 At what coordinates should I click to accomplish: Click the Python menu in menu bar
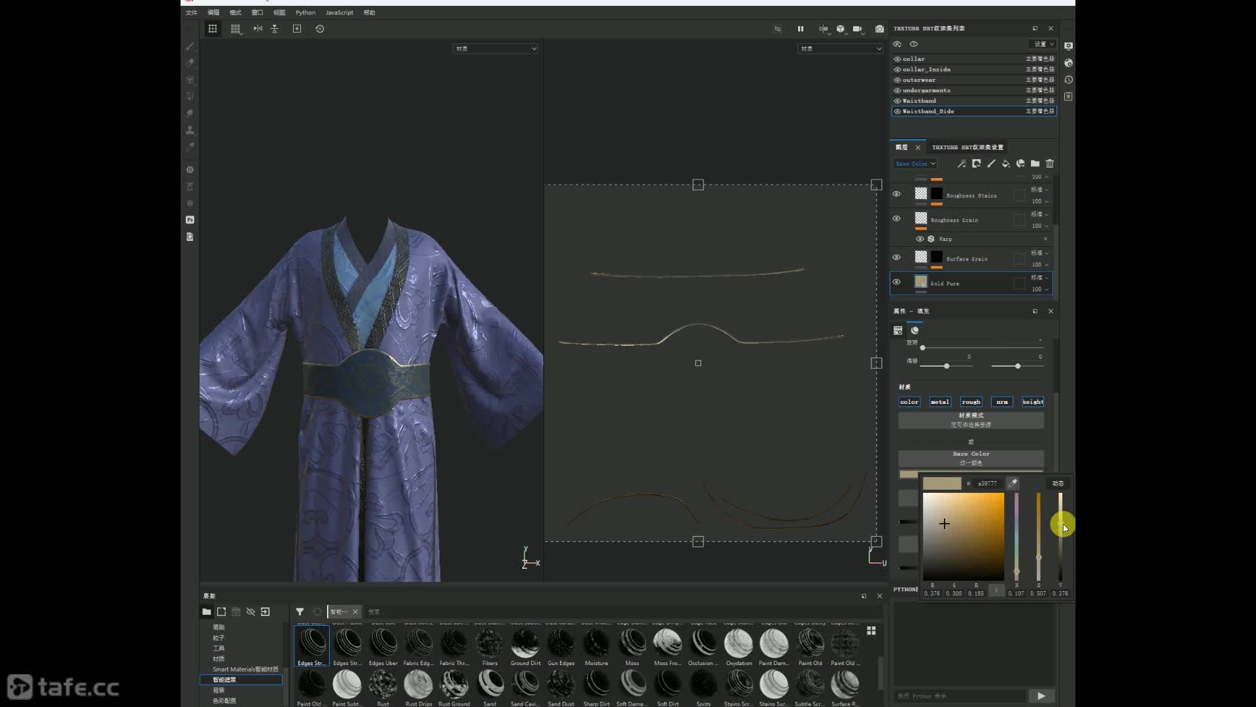(305, 12)
